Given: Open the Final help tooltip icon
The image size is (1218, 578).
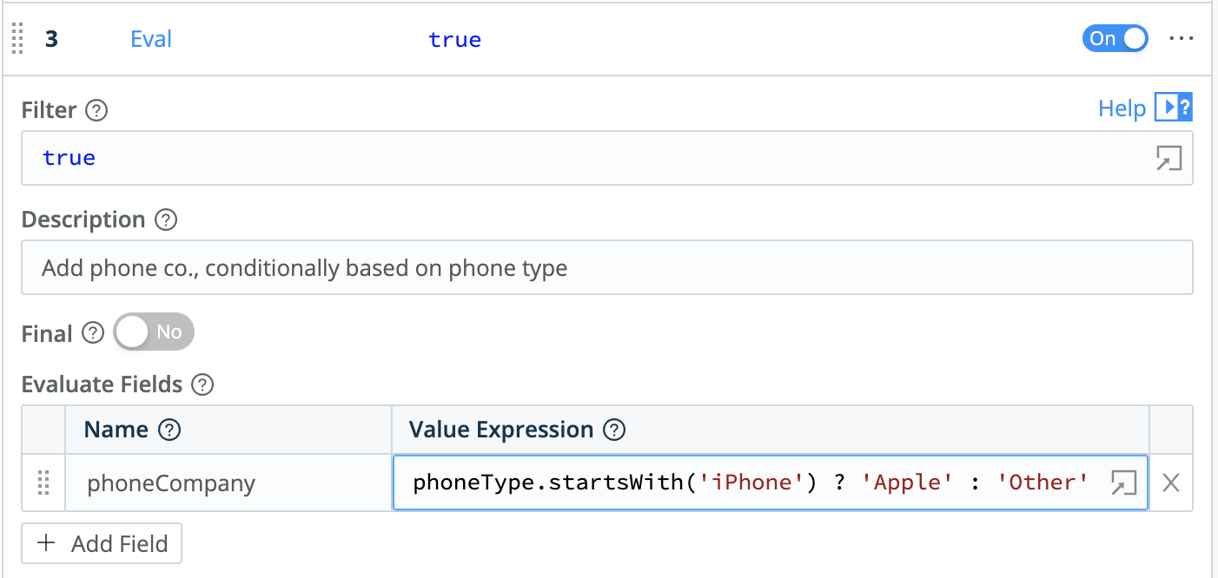Looking at the screenshot, I should (x=92, y=333).
